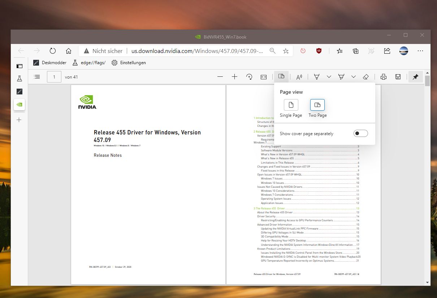The image size is (437, 298).
Task: Close the Page view flyout via toolbar button
Action: [281, 76]
